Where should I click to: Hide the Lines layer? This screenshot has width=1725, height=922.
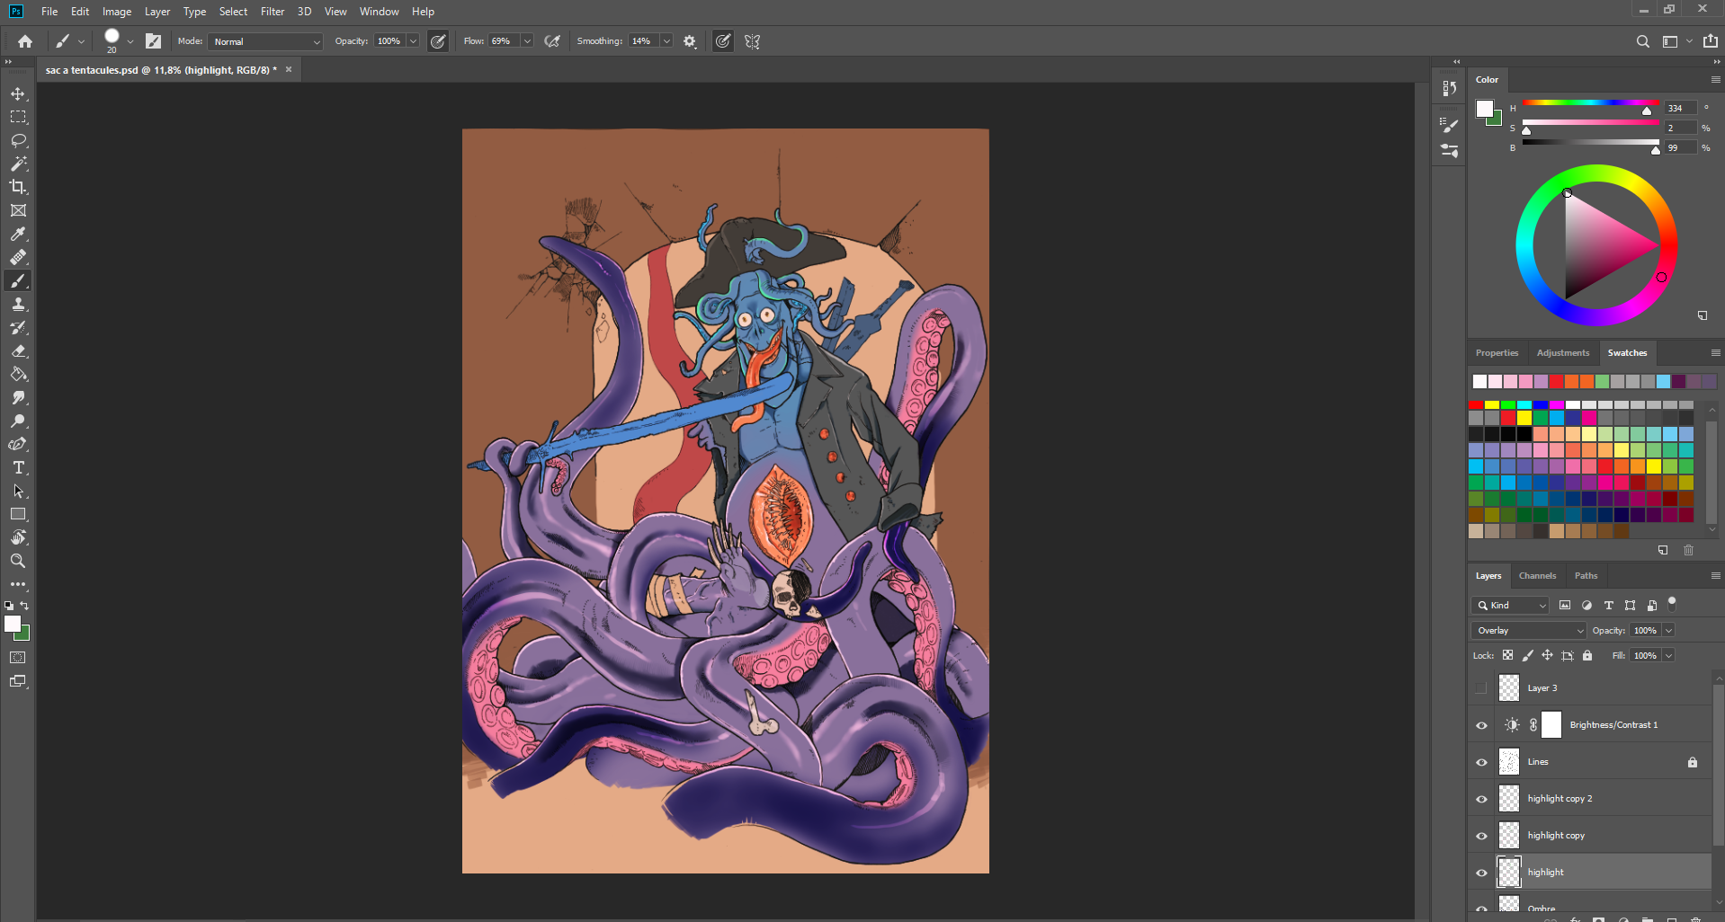[1481, 762]
